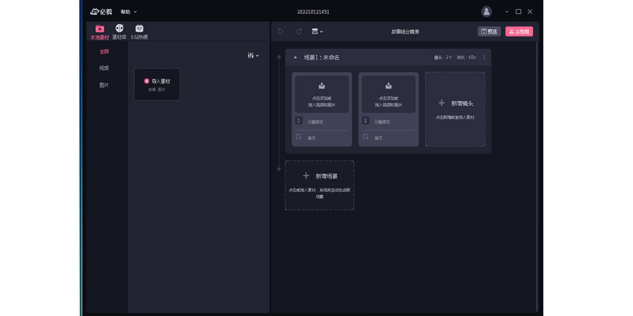Click the 新增场景 add scene card
The width and height of the screenshot is (633, 316).
coord(319,185)
